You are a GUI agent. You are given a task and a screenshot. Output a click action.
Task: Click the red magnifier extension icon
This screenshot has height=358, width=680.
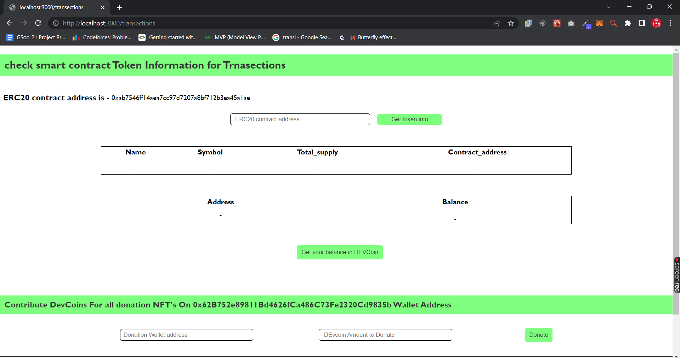tap(613, 23)
